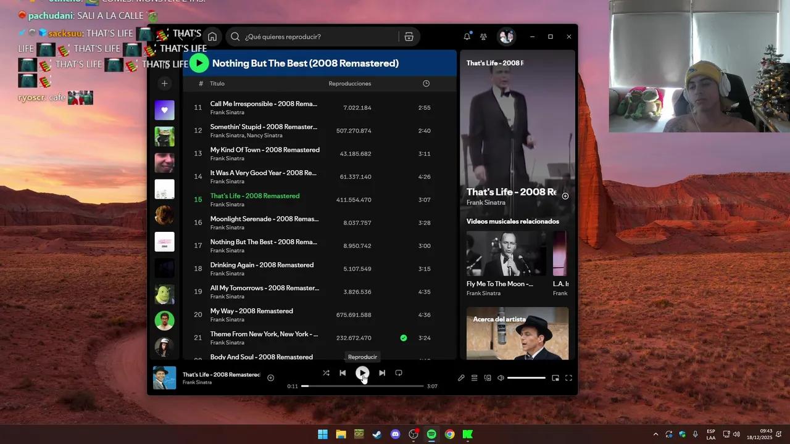Screen dimensions: 790x444
Task: Toggle shuffle playback
Action: 326,372
